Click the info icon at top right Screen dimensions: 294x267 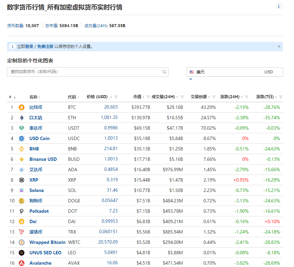(279, 6)
